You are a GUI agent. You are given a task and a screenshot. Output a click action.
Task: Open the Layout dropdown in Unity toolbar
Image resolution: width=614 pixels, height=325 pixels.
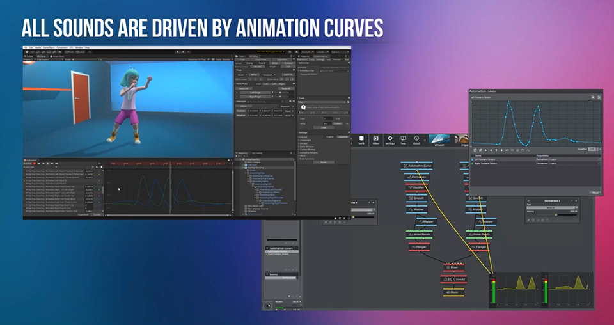(340, 52)
